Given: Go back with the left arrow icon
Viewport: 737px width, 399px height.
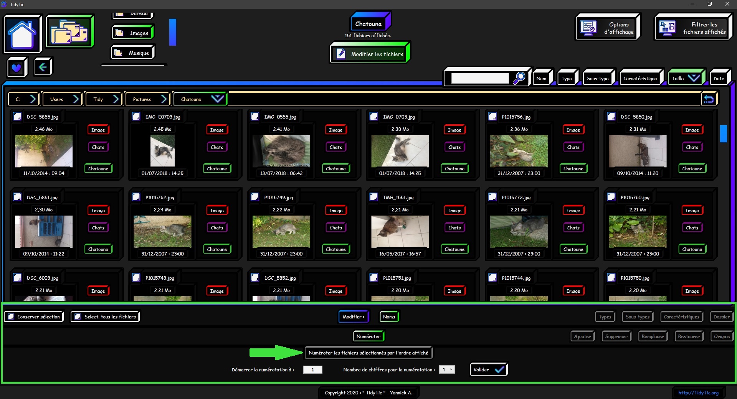Looking at the screenshot, I should (43, 67).
